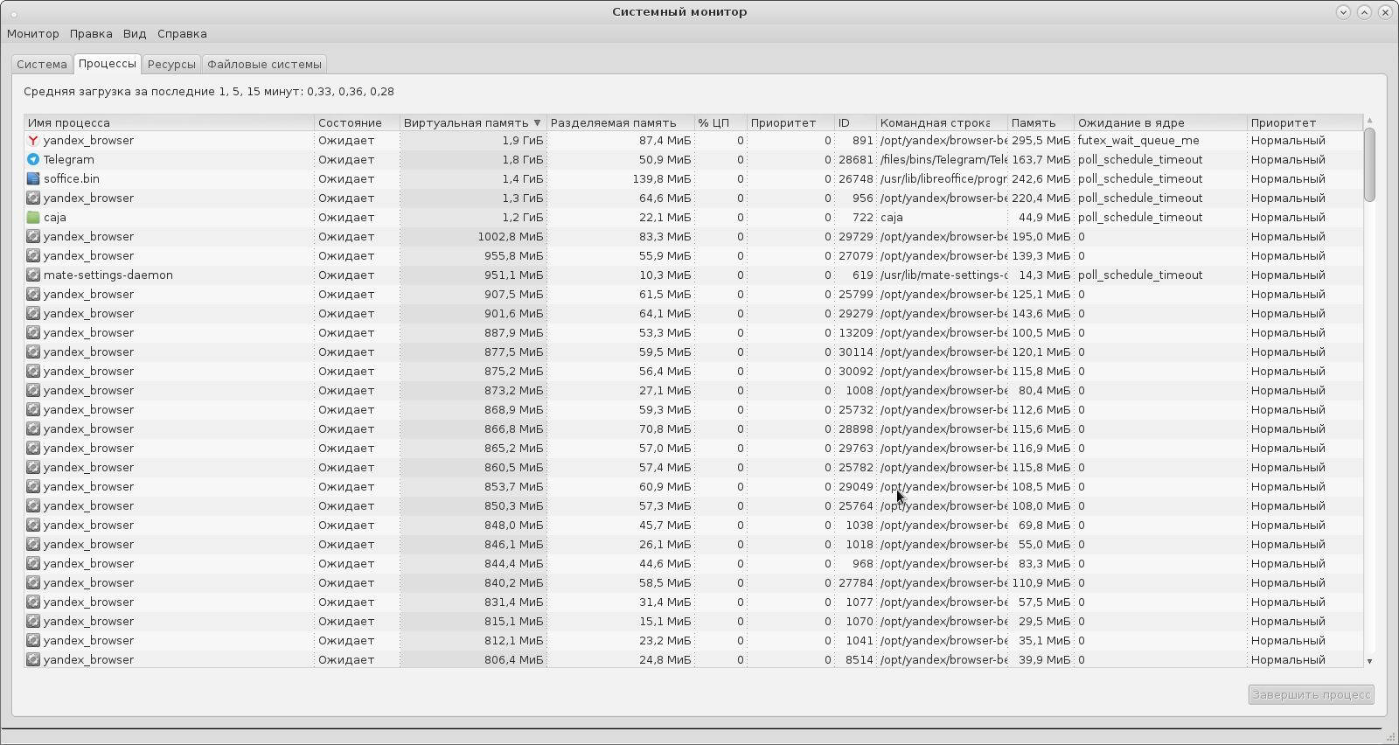Image resolution: width=1399 pixels, height=745 pixels.
Task: Click icon of yandex_browser with ID 25782
Action: point(33,468)
